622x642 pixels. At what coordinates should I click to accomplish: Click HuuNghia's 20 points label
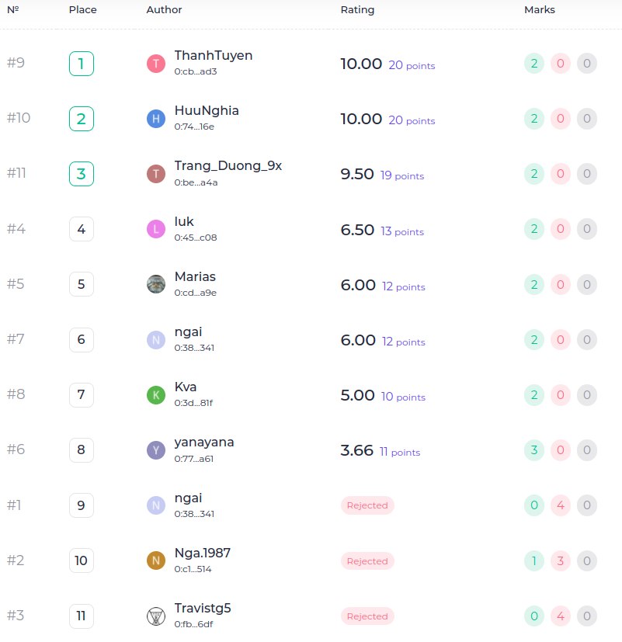412,120
